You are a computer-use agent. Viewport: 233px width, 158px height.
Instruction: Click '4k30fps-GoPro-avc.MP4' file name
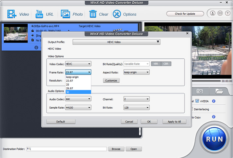coord(45,26)
